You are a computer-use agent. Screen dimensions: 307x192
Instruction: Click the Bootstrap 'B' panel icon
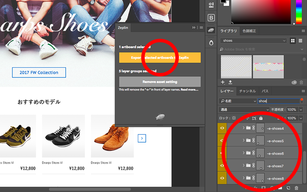[x=211, y=18]
